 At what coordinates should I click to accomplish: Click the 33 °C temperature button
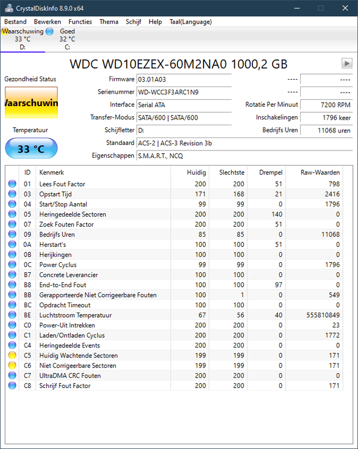pyautogui.click(x=31, y=149)
